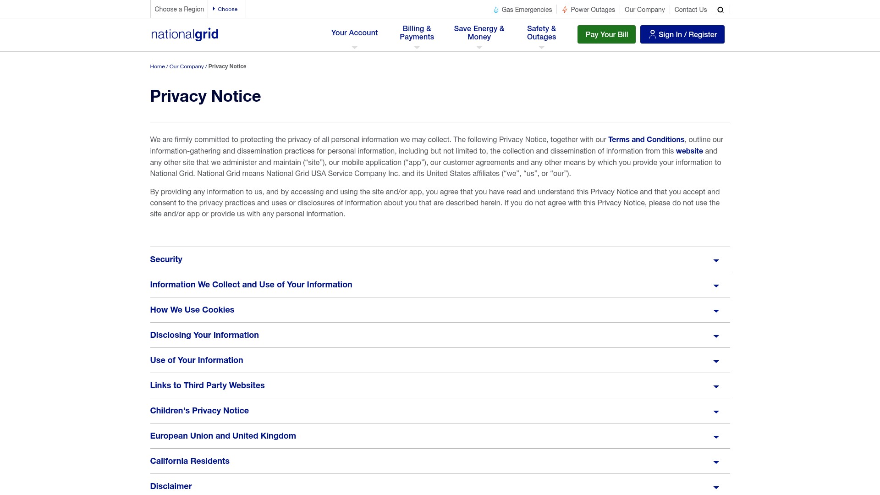This screenshot has height=495, width=880.
Task: Open the National Grid logo homepage
Action: 185,34
